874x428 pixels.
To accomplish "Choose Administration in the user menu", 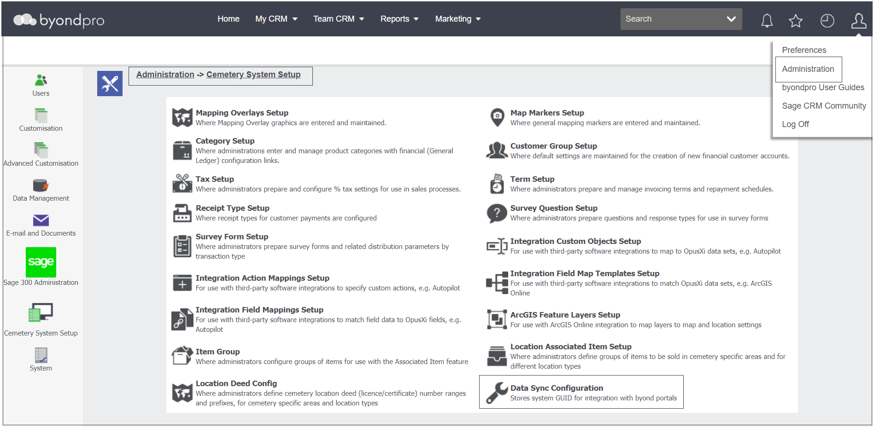I will tap(808, 69).
